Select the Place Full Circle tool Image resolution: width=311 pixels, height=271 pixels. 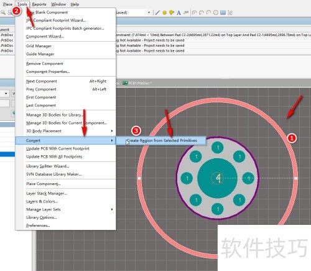click(216, 12)
